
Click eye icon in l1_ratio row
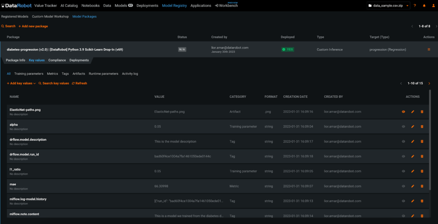pos(403,171)
